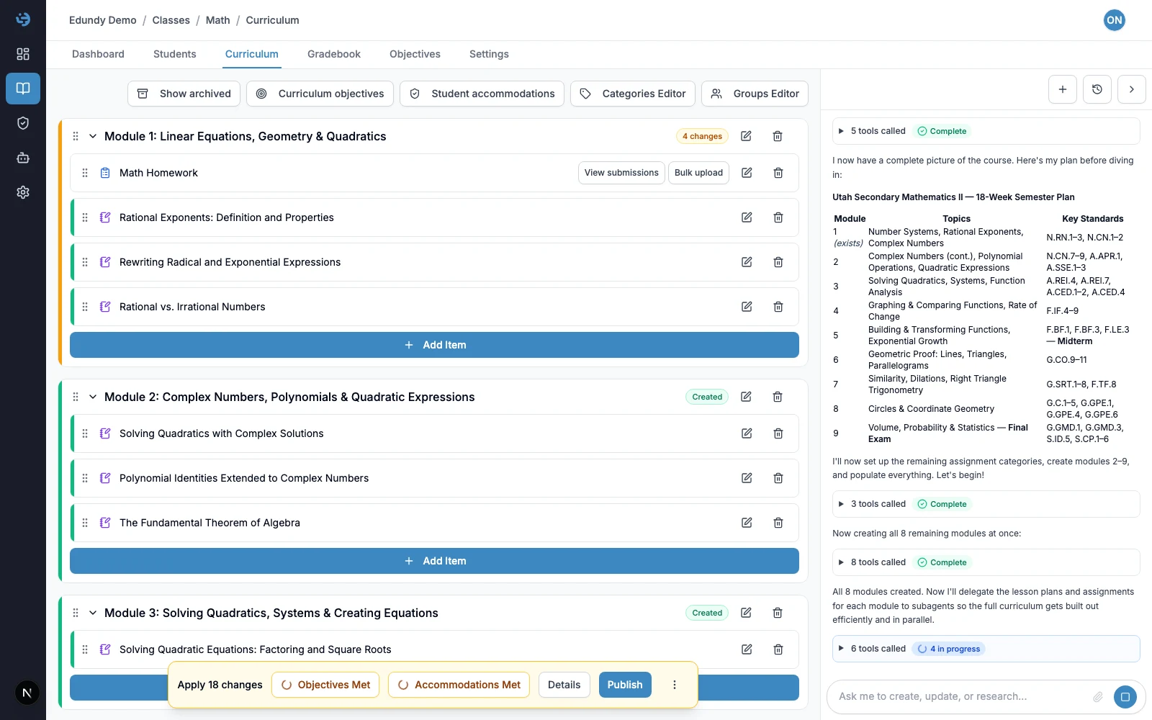The image size is (1152, 720).
Task: Open Solving Quadratic Equations: Factoring and Square Roots
Action: coord(255,649)
